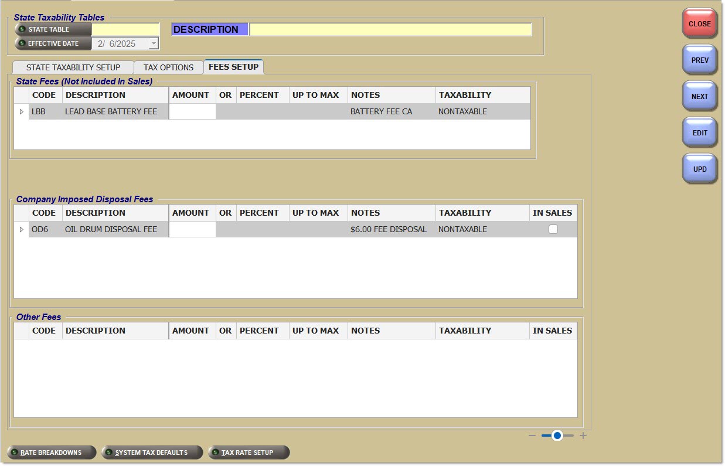Expand the LBB battery fee row arrow
This screenshot has width=725, height=466.
[22, 111]
